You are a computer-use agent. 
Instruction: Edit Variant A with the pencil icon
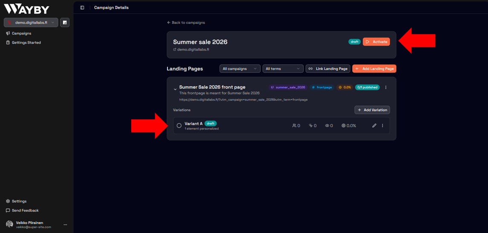click(x=374, y=126)
